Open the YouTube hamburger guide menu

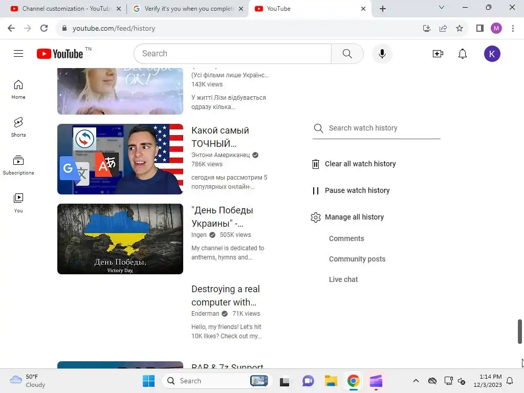click(18, 53)
